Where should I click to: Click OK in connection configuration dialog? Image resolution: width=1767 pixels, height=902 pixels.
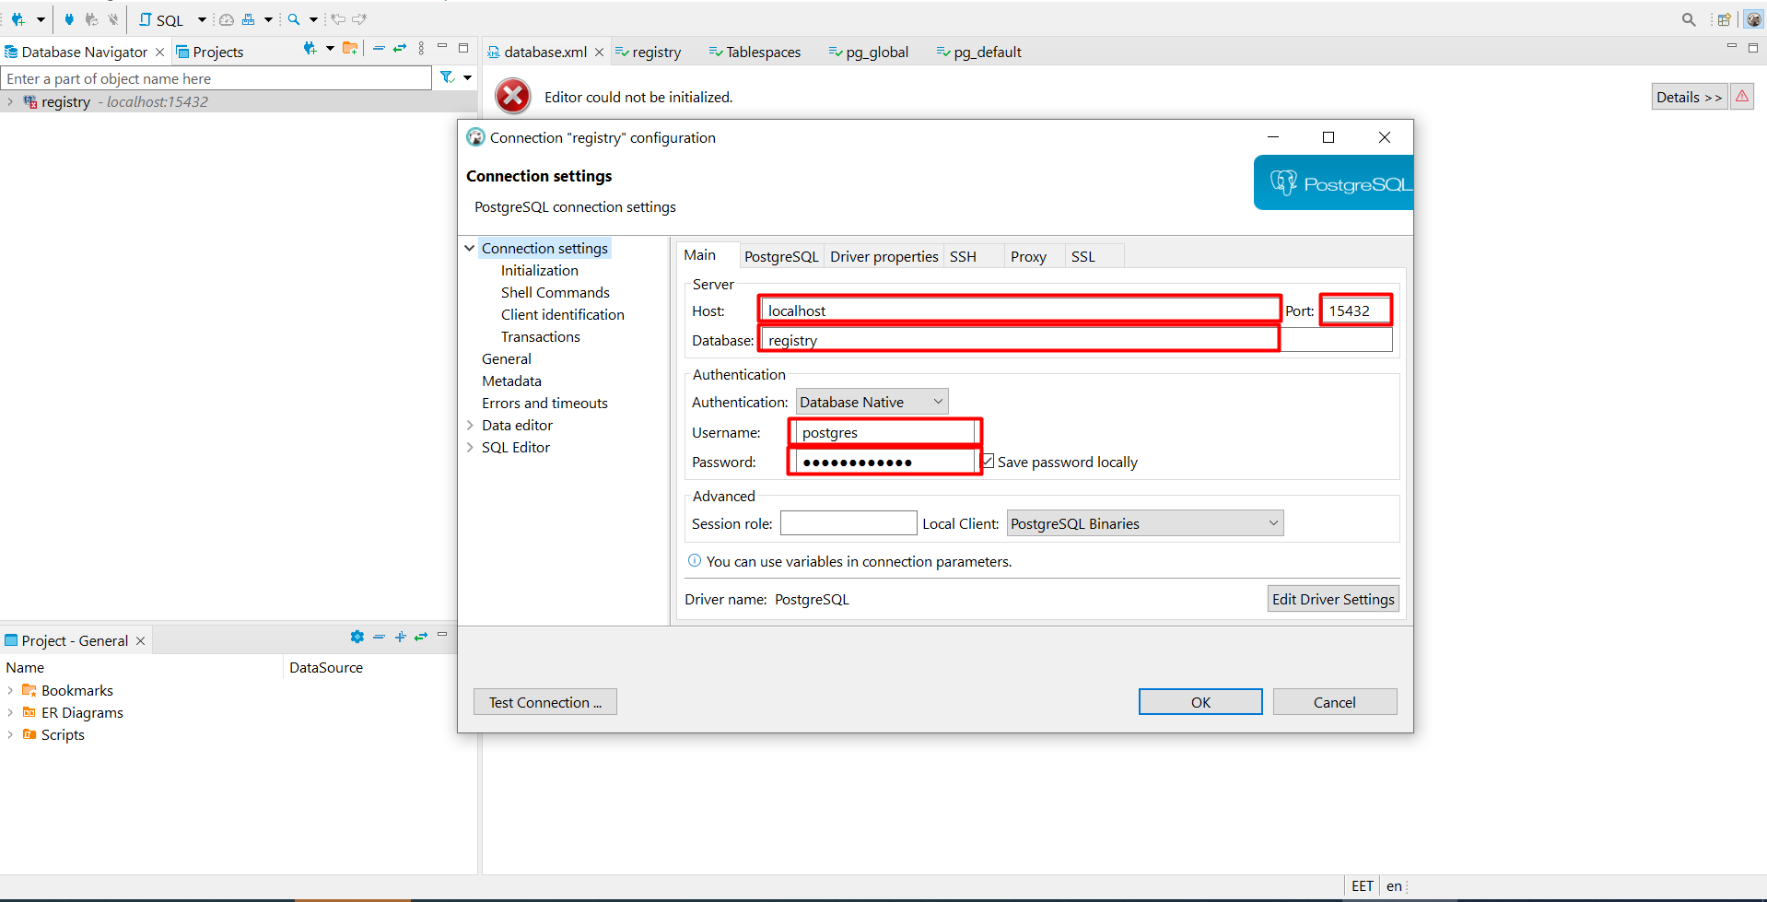click(x=1200, y=702)
